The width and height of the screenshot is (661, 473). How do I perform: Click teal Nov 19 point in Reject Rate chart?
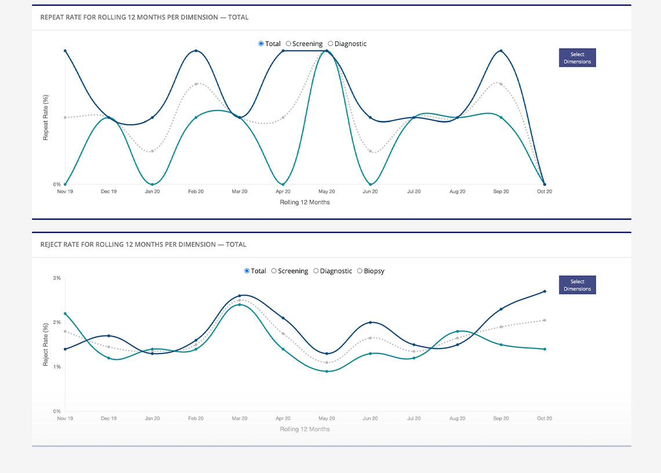[65, 314]
